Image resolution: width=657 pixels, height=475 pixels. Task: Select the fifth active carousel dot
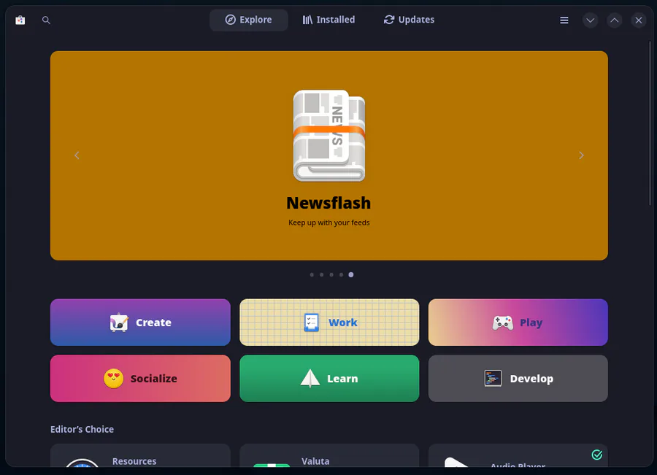[351, 275]
